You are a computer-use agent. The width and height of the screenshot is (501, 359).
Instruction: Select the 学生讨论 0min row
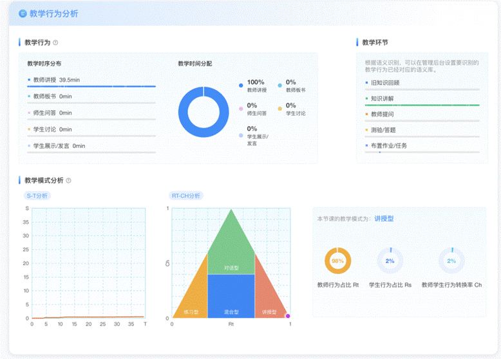click(91, 130)
